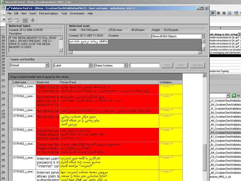Screen dimensions: 241x181
Task: Click the keyboard grid icon in ValidatorTool toolbar
Action: 25,20
